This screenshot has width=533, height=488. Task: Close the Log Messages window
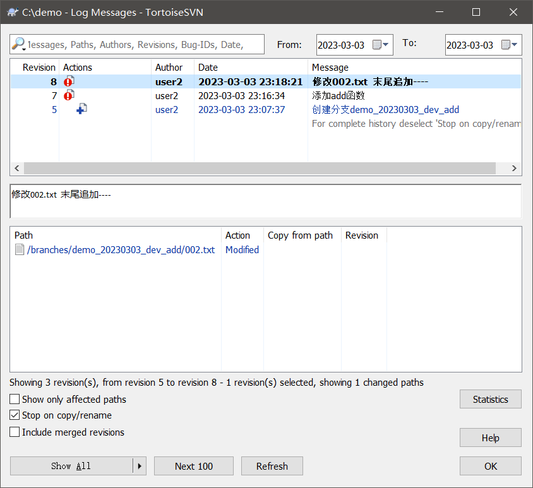(513, 12)
